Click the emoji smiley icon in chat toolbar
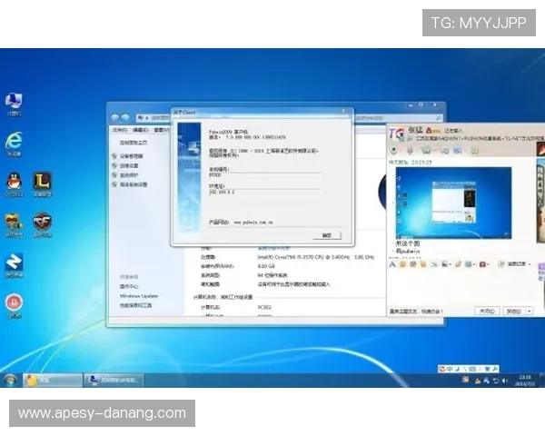This screenshot has width=545, height=436. point(404,263)
